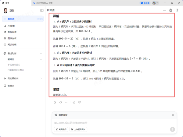Start a new conversation with 新对话
The width and height of the screenshot is (183, 137).
23,19
